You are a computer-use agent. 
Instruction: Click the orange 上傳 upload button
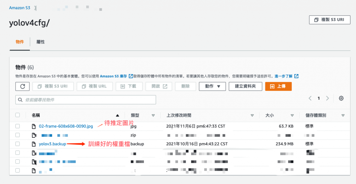click(x=278, y=86)
